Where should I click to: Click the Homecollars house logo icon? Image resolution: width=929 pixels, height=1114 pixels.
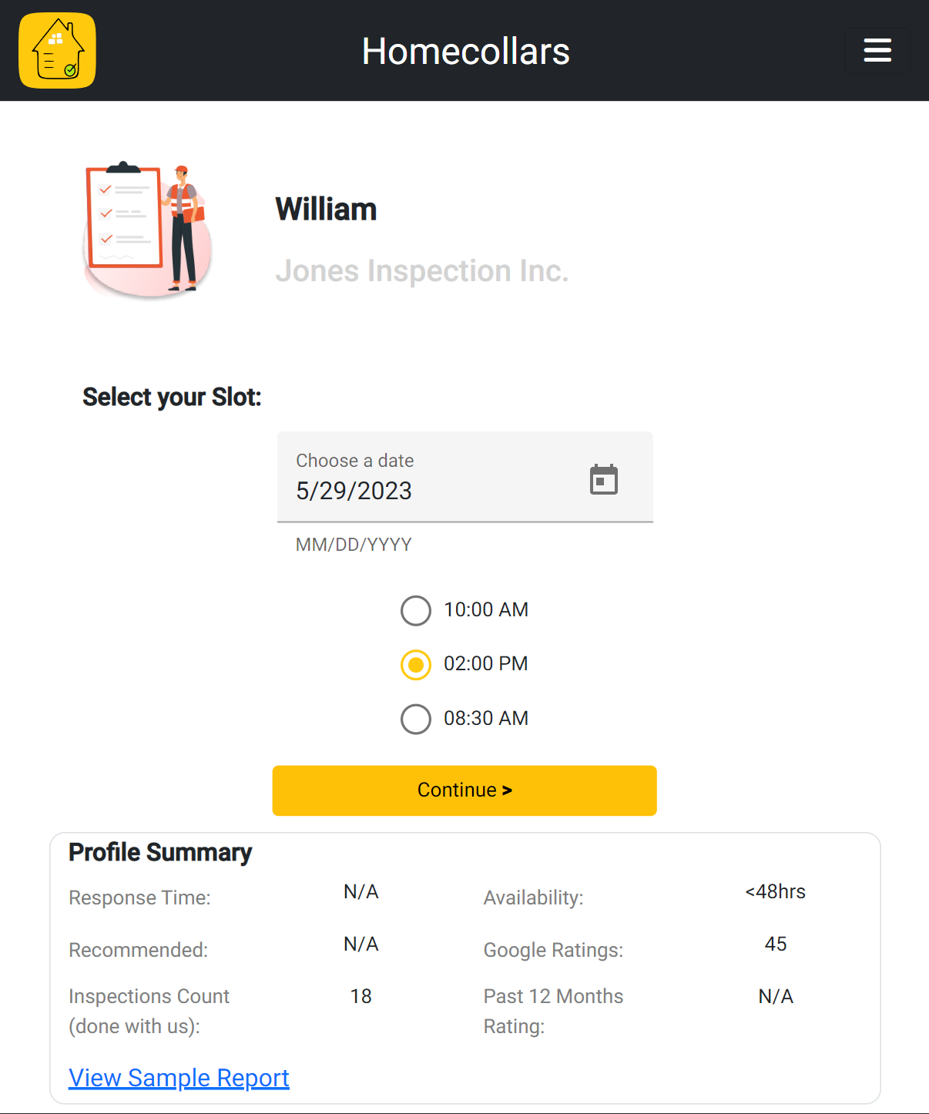pyautogui.click(x=58, y=51)
